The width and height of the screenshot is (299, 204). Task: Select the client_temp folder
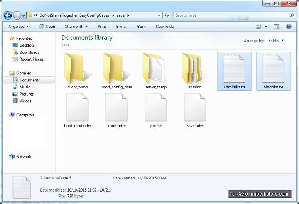(77, 71)
